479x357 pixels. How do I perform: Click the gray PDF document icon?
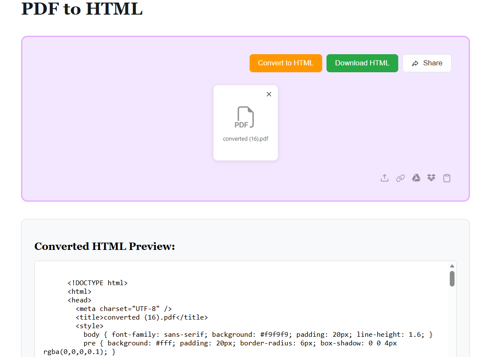click(x=245, y=117)
